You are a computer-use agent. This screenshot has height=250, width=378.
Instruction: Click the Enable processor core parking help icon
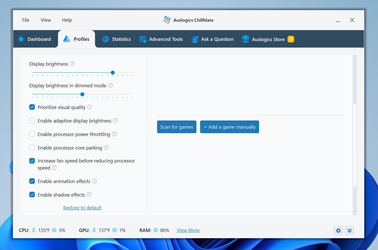point(106,148)
